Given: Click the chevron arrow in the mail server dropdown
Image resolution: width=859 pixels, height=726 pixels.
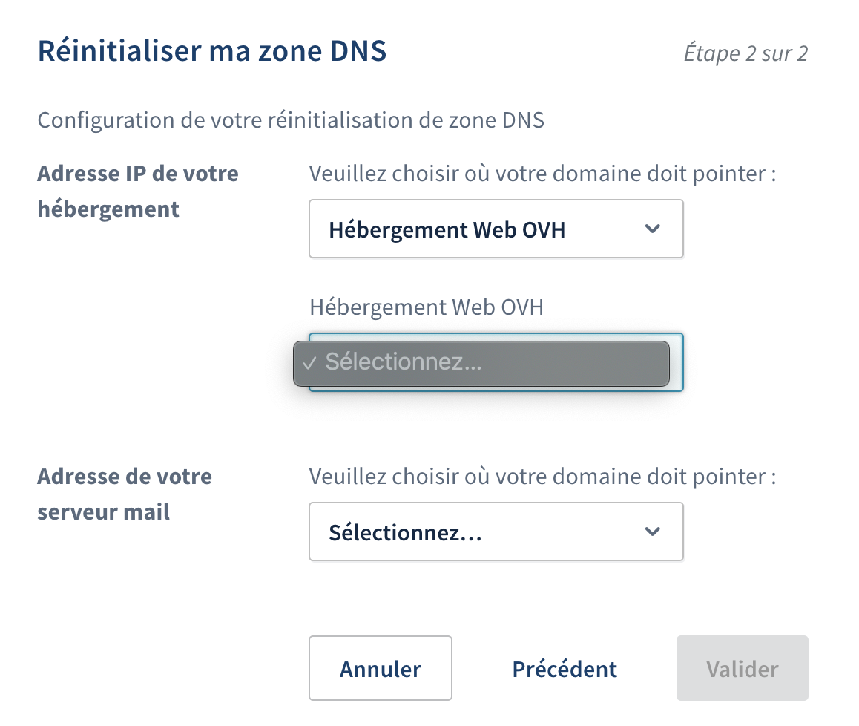Looking at the screenshot, I should (652, 532).
